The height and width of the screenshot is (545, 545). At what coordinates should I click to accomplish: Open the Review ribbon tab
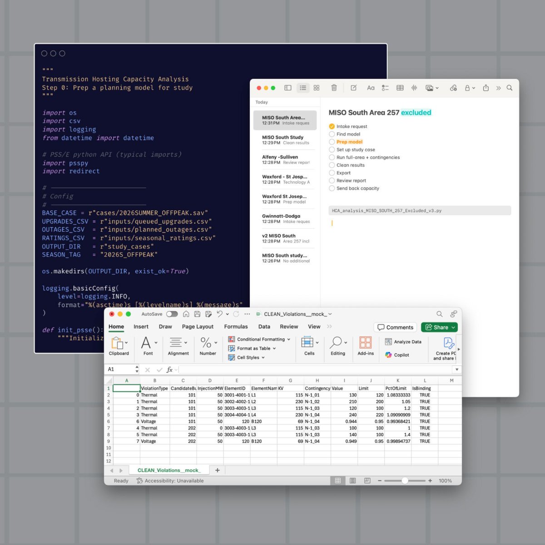(x=289, y=327)
